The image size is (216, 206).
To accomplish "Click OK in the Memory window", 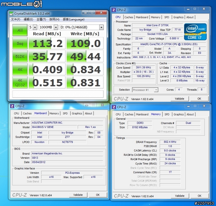I will (199, 196).
